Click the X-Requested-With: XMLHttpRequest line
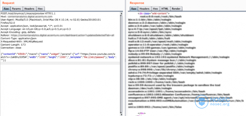 tap(22, 41)
